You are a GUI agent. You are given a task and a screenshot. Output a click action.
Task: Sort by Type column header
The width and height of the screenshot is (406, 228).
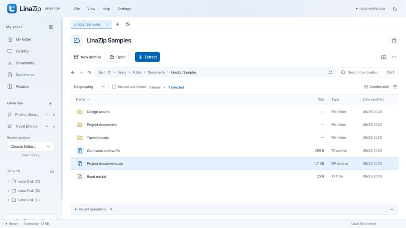click(335, 99)
